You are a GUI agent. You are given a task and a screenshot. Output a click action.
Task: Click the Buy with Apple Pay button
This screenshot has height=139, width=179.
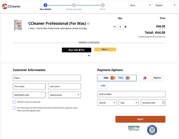pyautogui.click(x=76, y=50)
